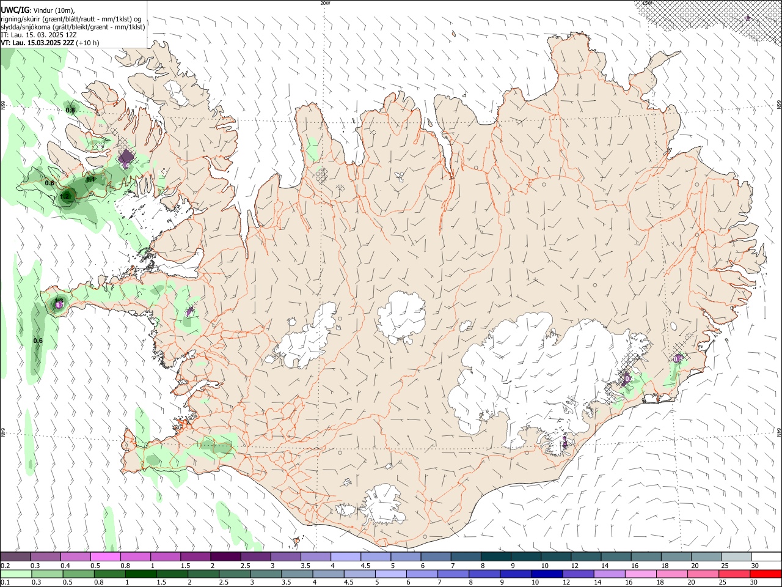The height and width of the screenshot is (587, 782).
Task: Pick the darkest purple swatch in upper legend row
Action: pyautogui.click(x=225, y=556)
